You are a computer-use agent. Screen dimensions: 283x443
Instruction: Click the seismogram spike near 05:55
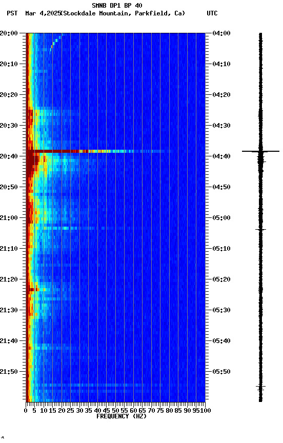[x=260, y=386]
